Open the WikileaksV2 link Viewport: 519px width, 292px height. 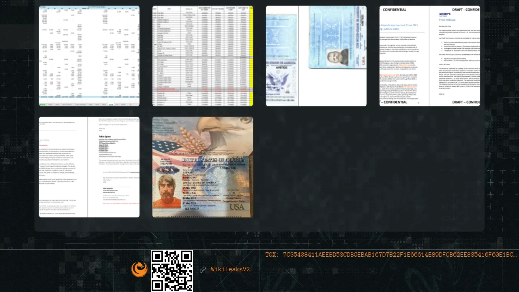[x=230, y=270]
